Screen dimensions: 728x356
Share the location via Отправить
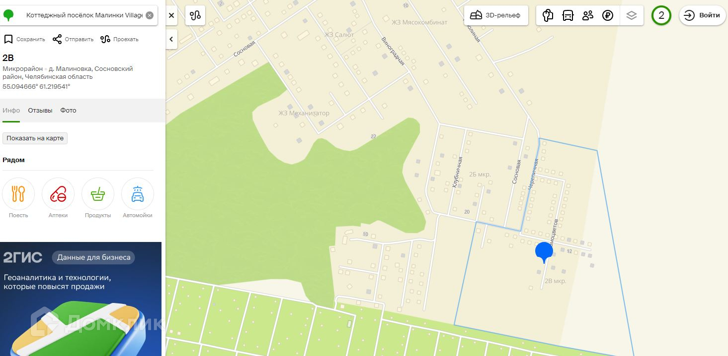coord(73,39)
